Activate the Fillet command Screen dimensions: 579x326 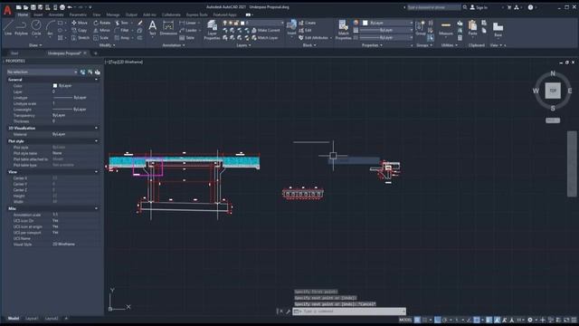[122, 30]
